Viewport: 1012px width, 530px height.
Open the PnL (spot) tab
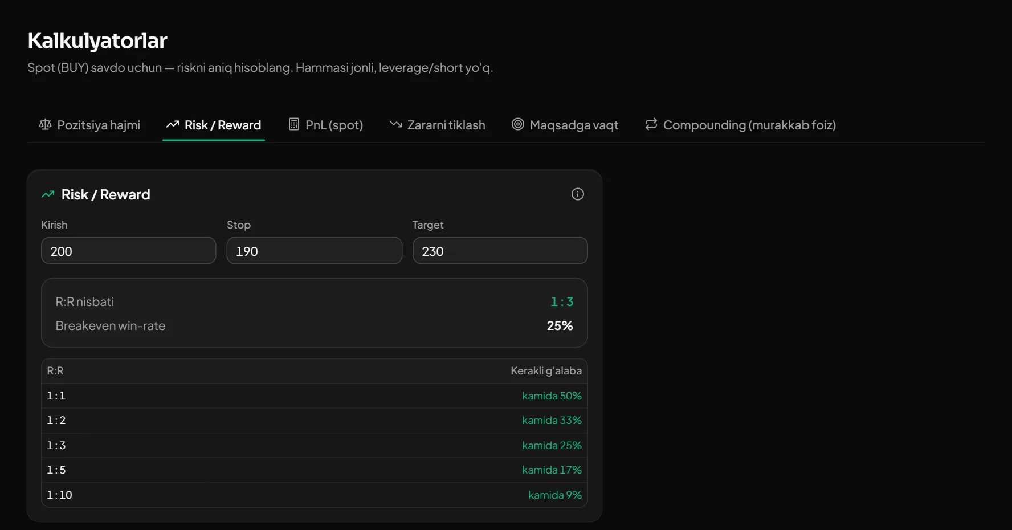pyautogui.click(x=325, y=125)
